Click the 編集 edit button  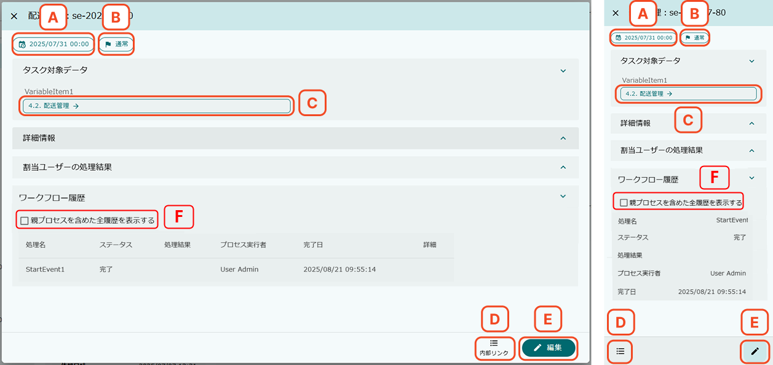(x=549, y=348)
